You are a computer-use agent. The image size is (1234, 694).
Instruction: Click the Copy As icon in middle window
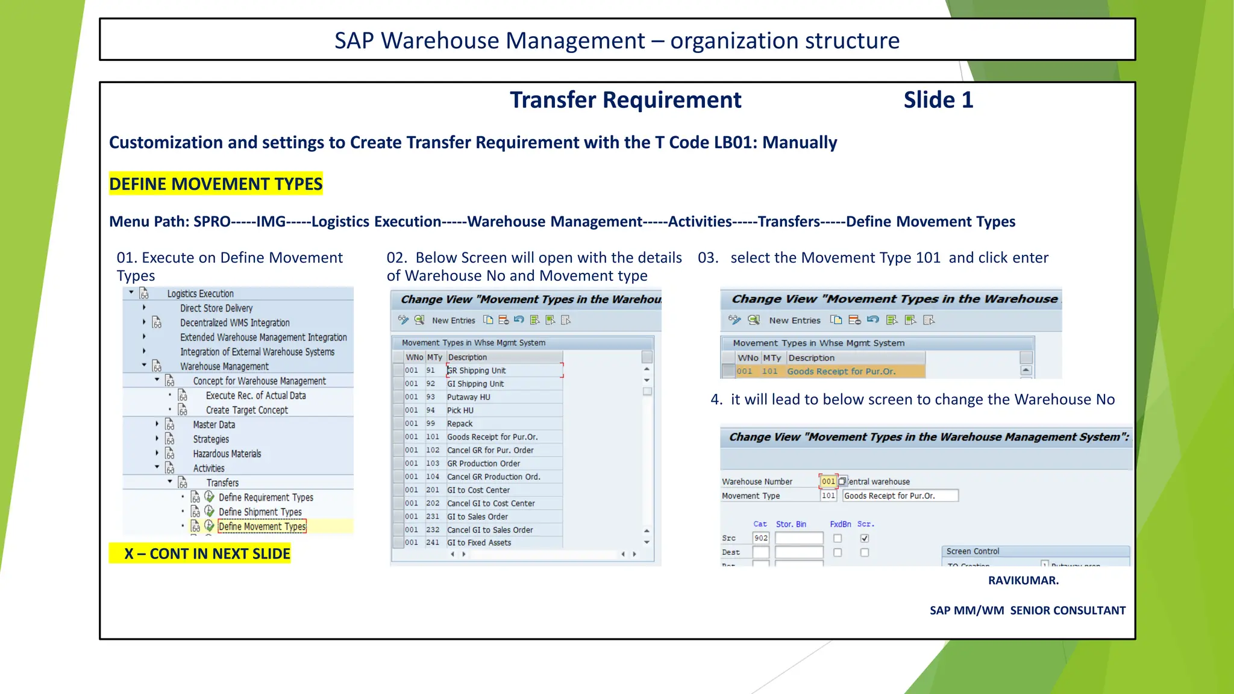pos(488,320)
